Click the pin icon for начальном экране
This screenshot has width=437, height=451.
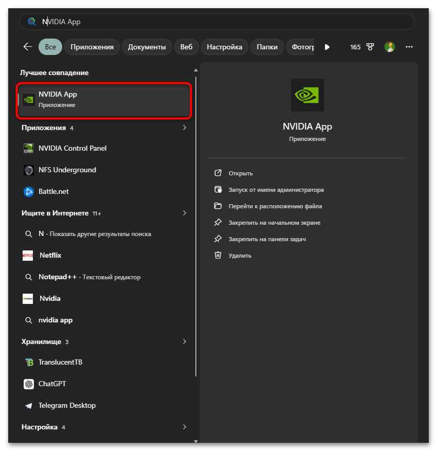[x=218, y=222]
